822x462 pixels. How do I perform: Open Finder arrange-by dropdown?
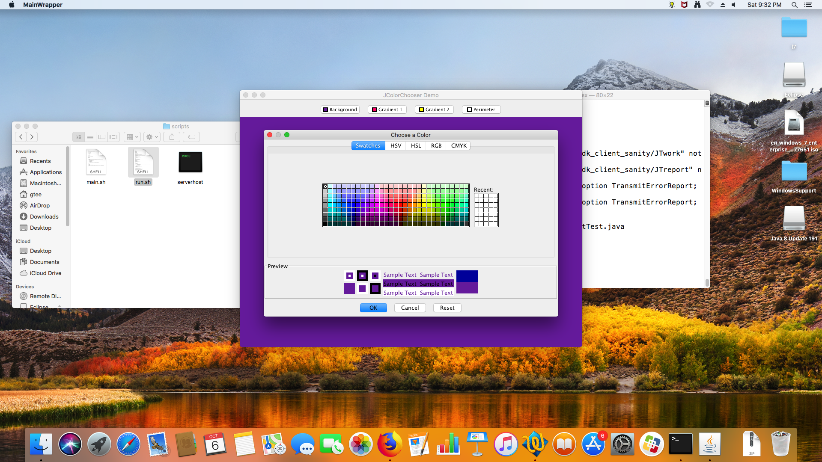(132, 137)
